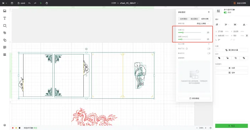
Task: Select the rectangle Shape tool
Action: 5,26
